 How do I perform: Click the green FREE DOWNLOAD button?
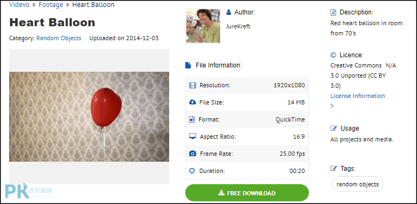tap(247, 193)
